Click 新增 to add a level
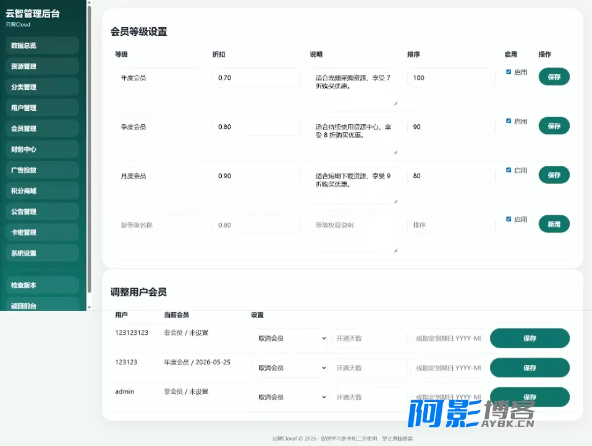Viewport: 592px width, 446px height. point(554,224)
